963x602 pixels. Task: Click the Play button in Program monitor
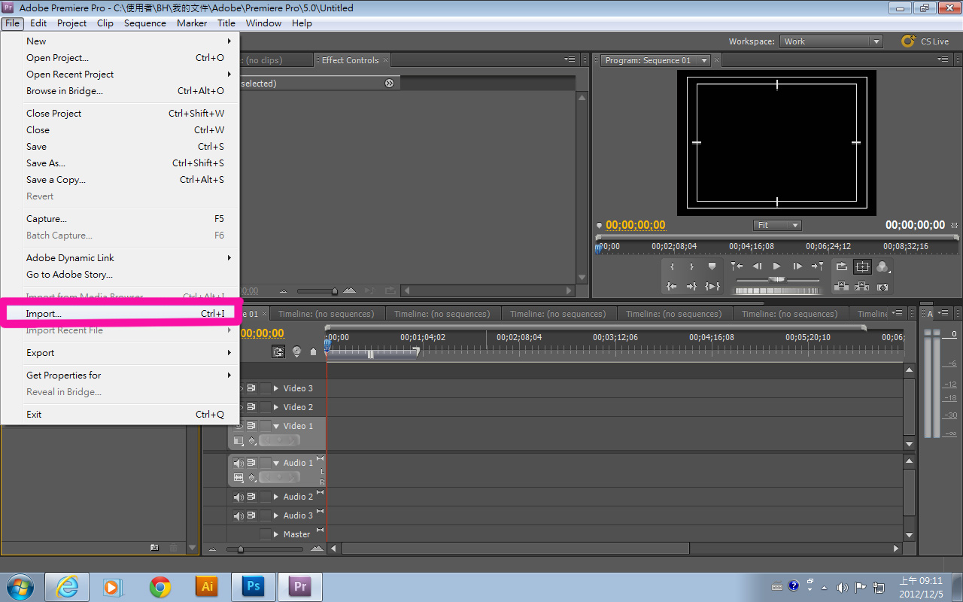tap(777, 266)
